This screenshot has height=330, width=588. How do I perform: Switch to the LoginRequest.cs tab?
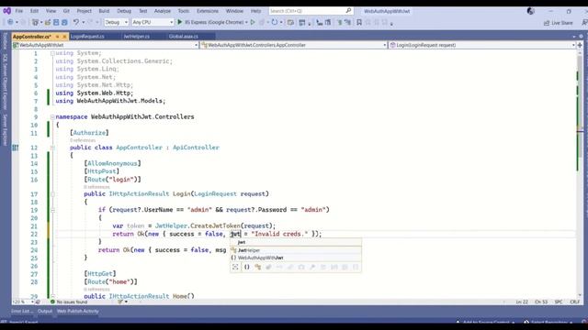[87, 37]
